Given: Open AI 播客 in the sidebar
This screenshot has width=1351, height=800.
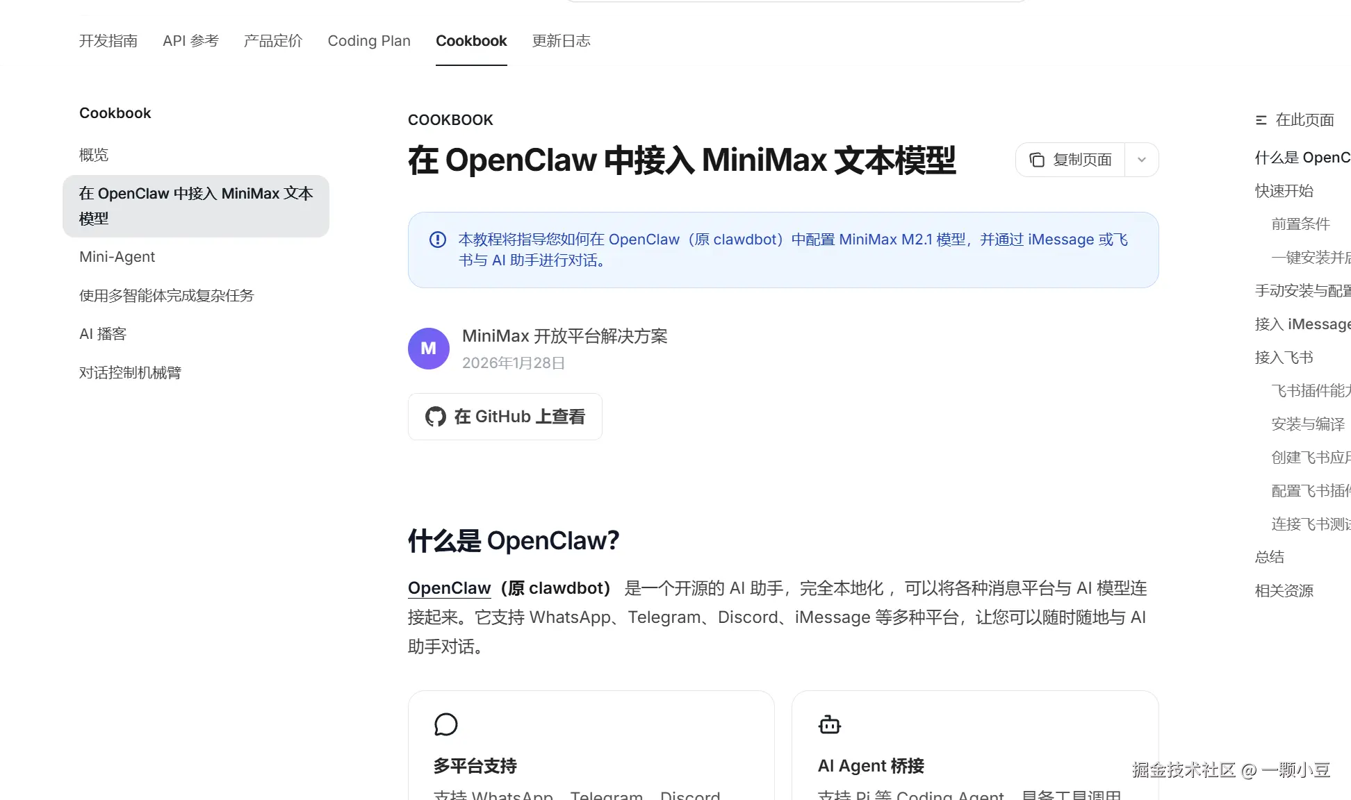Looking at the screenshot, I should pyautogui.click(x=103, y=334).
